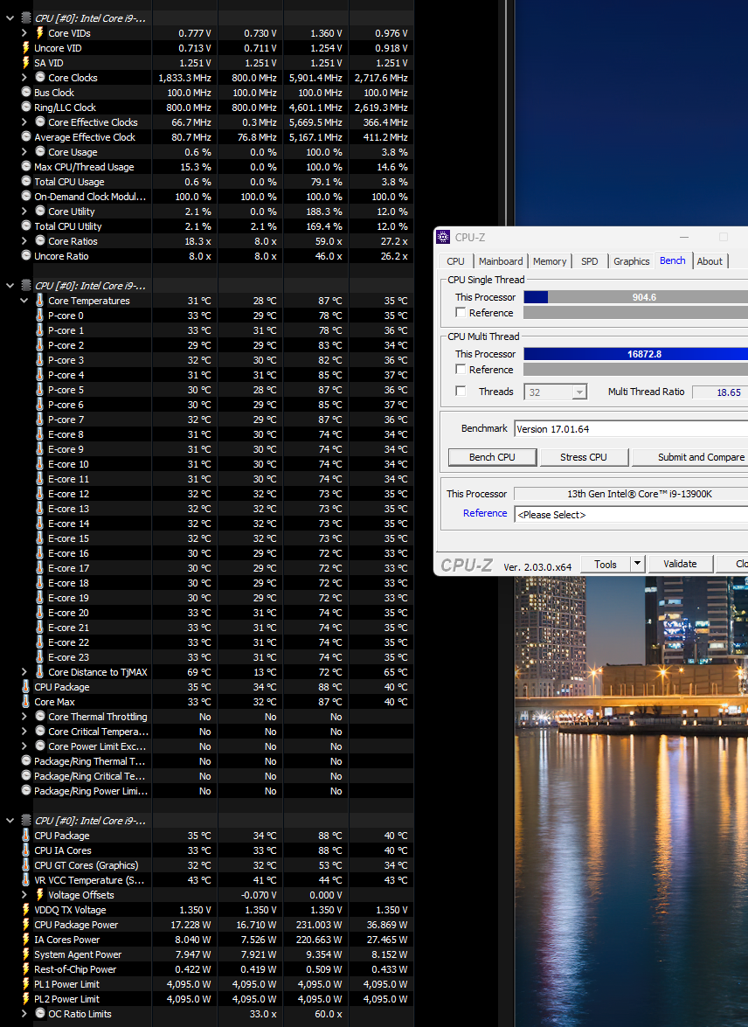This screenshot has width=748, height=1027.
Task: Click the thermometer icon beside E-core 23
Action: click(x=40, y=657)
